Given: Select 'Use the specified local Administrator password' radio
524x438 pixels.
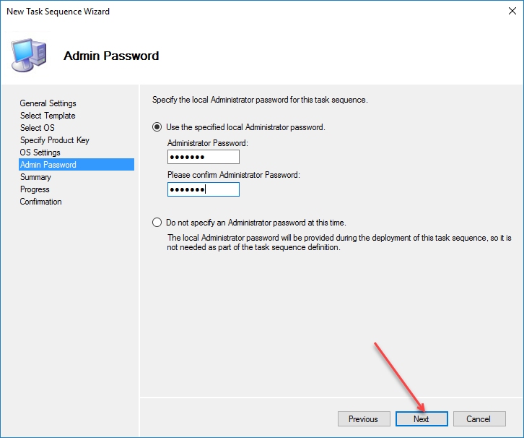Looking at the screenshot, I should (157, 127).
